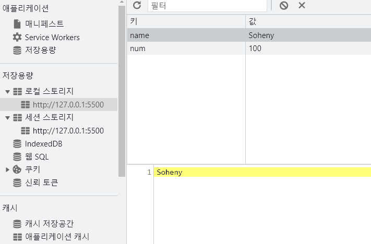The height and width of the screenshot is (244, 371).
Task: Click the clear all (circle-slash) icon
Action: tap(284, 5)
